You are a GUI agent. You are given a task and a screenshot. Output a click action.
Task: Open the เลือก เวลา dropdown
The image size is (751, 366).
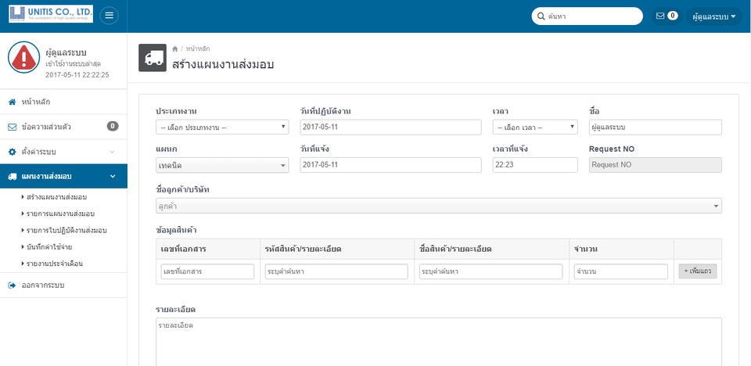(x=535, y=127)
